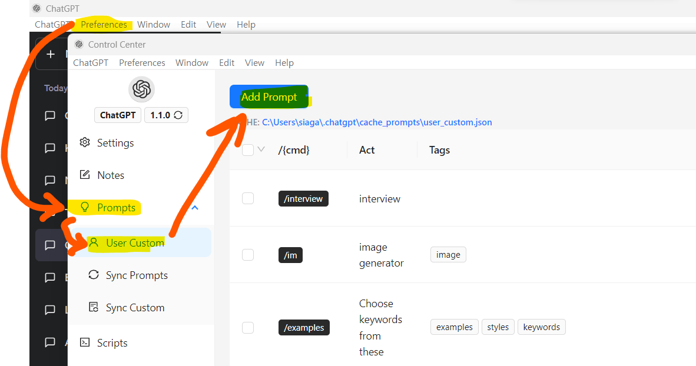Tick the select-all checkbox in table header
The width and height of the screenshot is (696, 366).
(x=248, y=150)
